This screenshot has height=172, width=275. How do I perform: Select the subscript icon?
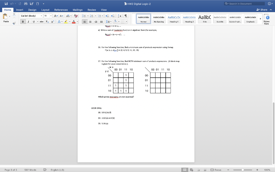pos(47,21)
